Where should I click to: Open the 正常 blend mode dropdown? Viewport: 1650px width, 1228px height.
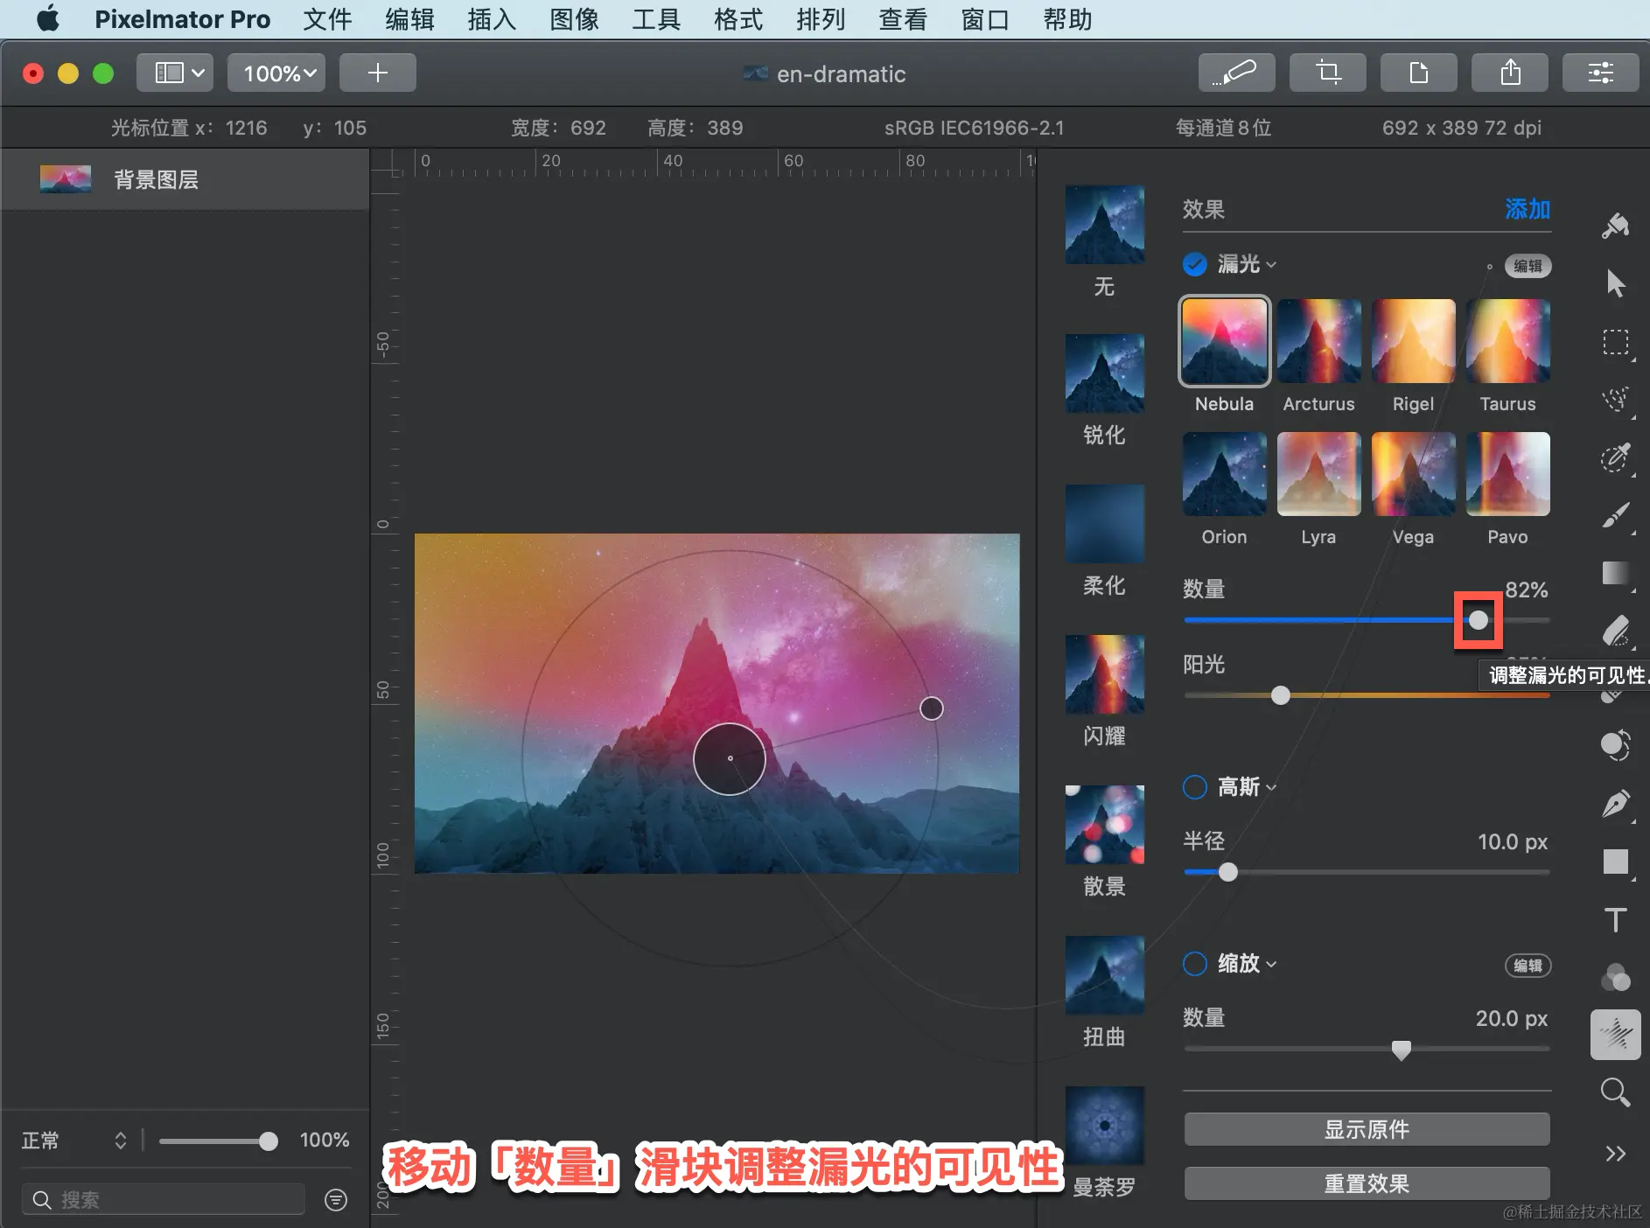pos(74,1141)
